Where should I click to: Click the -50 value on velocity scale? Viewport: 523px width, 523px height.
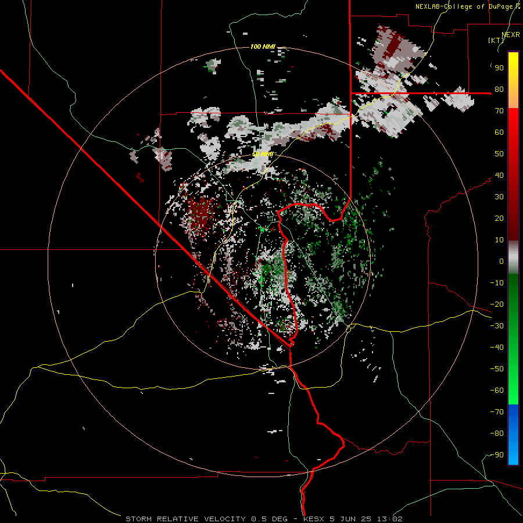[497, 369]
